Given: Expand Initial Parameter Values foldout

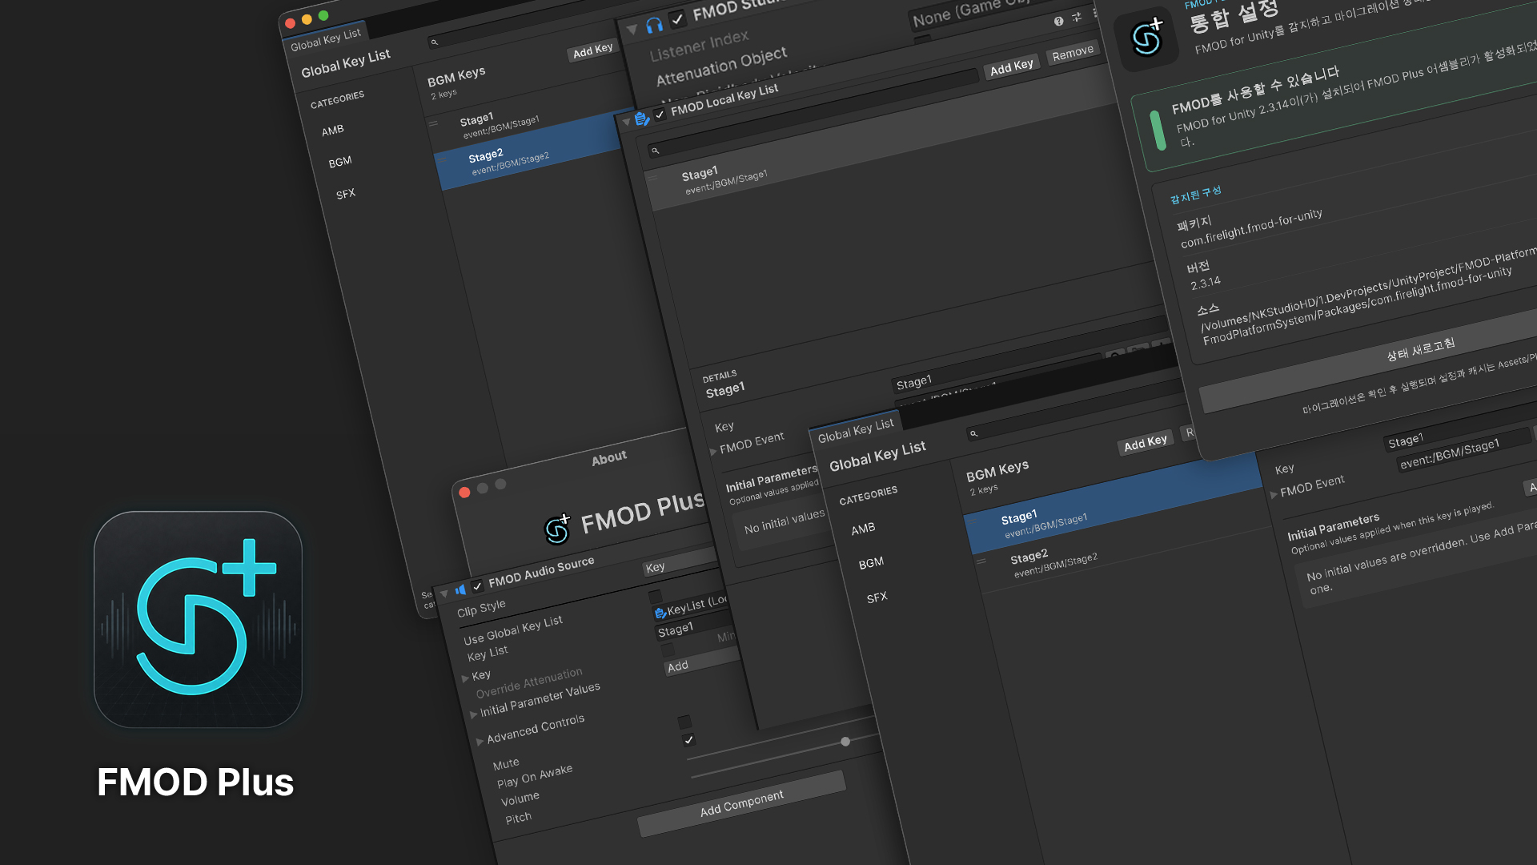Looking at the screenshot, I should [473, 714].
